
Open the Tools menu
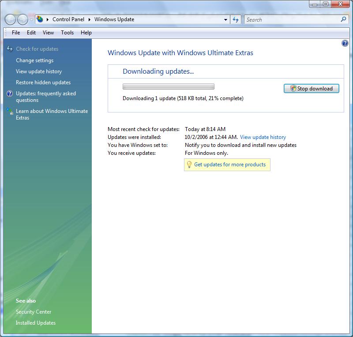point(67,33)
